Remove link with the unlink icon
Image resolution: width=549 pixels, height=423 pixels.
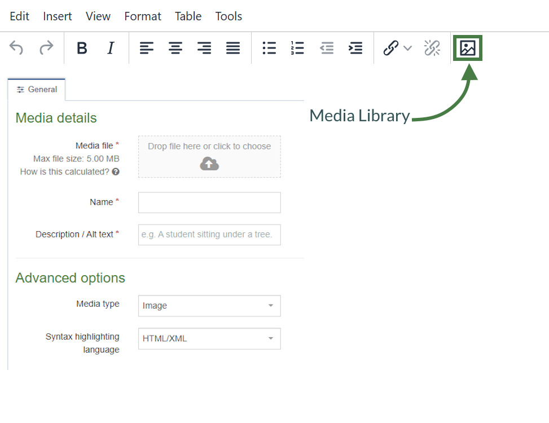[x=432, y=48]
